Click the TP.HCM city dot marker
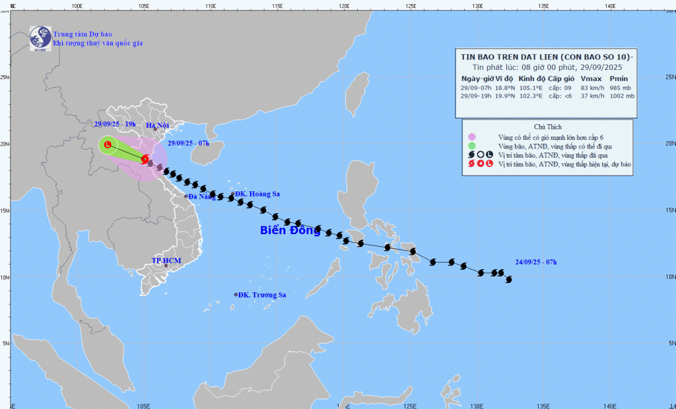Image resolution: width=676 pixels, height=409 pixels. tap(166, 266)
